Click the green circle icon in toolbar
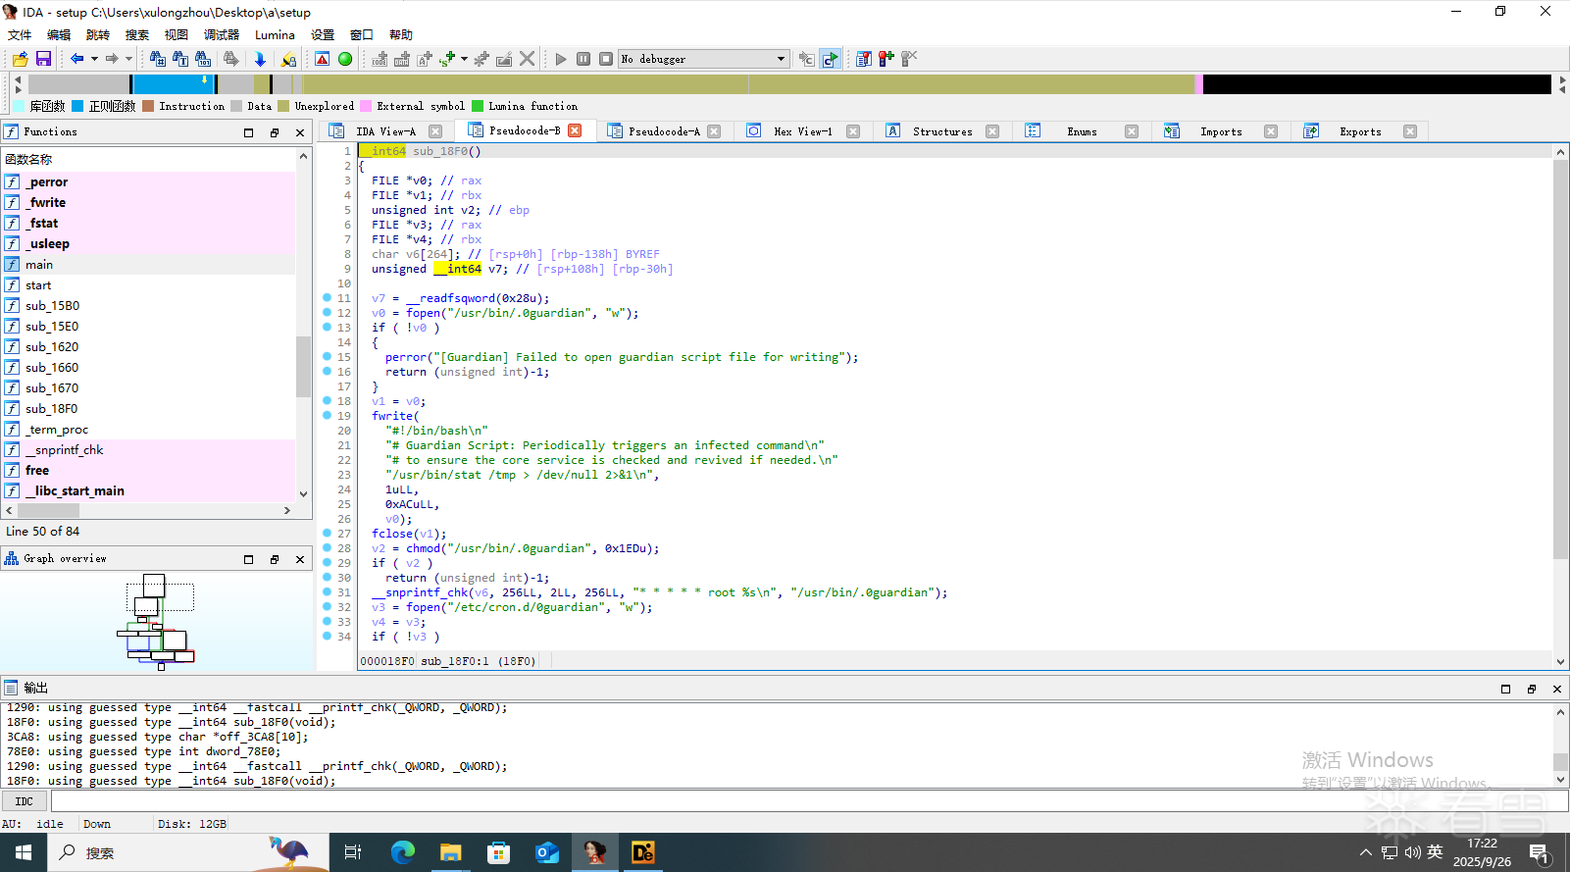Screen dimensions: 1570x872 click(x=345, y=59)
